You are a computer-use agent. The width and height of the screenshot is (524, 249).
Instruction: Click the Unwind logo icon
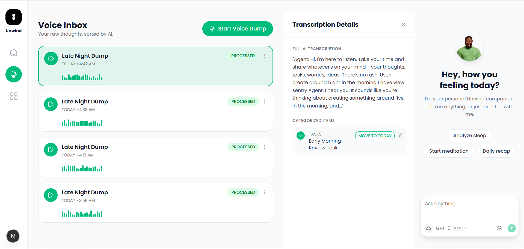tap(14, 17)
